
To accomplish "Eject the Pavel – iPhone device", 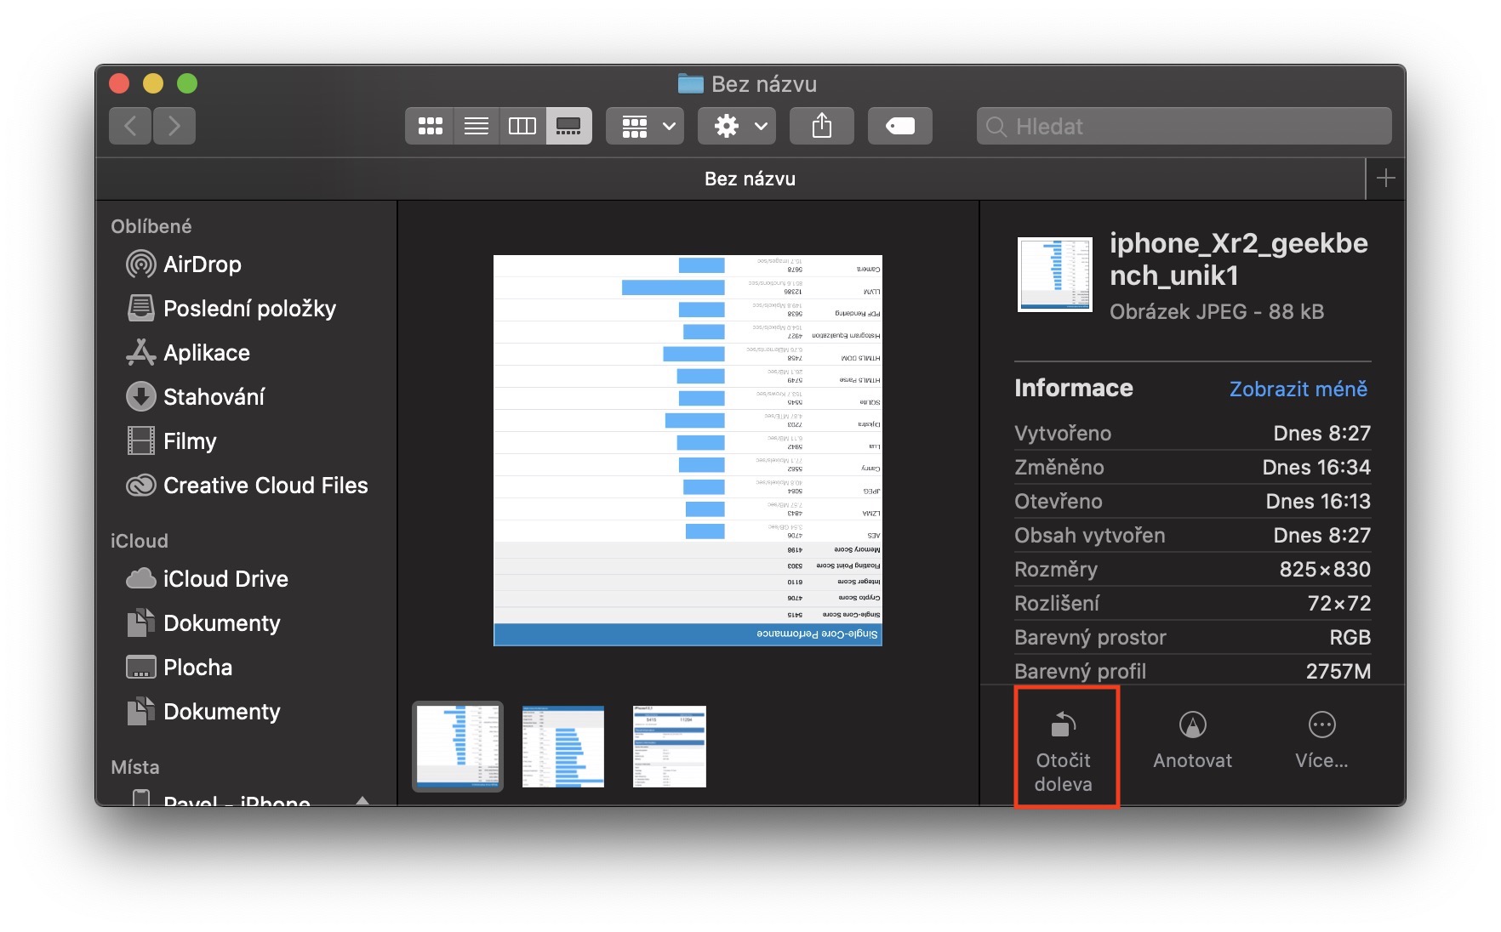I will [x=362, y=799].
